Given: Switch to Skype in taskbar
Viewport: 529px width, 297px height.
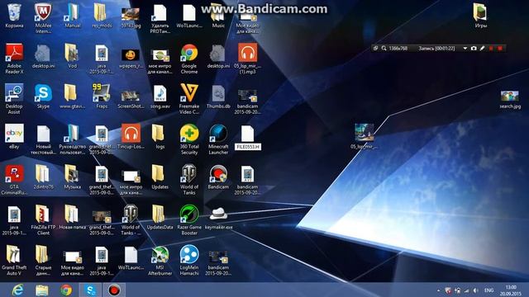Looking at the screenshot, I should pyautogui.click(x=90, y=290).
